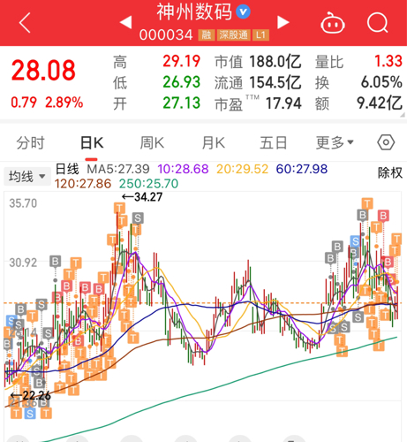Open the 更多 periods dropdown
The image size is (407, 442).
coord(335,143)
